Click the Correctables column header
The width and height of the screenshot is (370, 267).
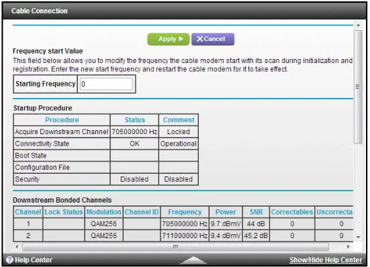click(292, 212)
